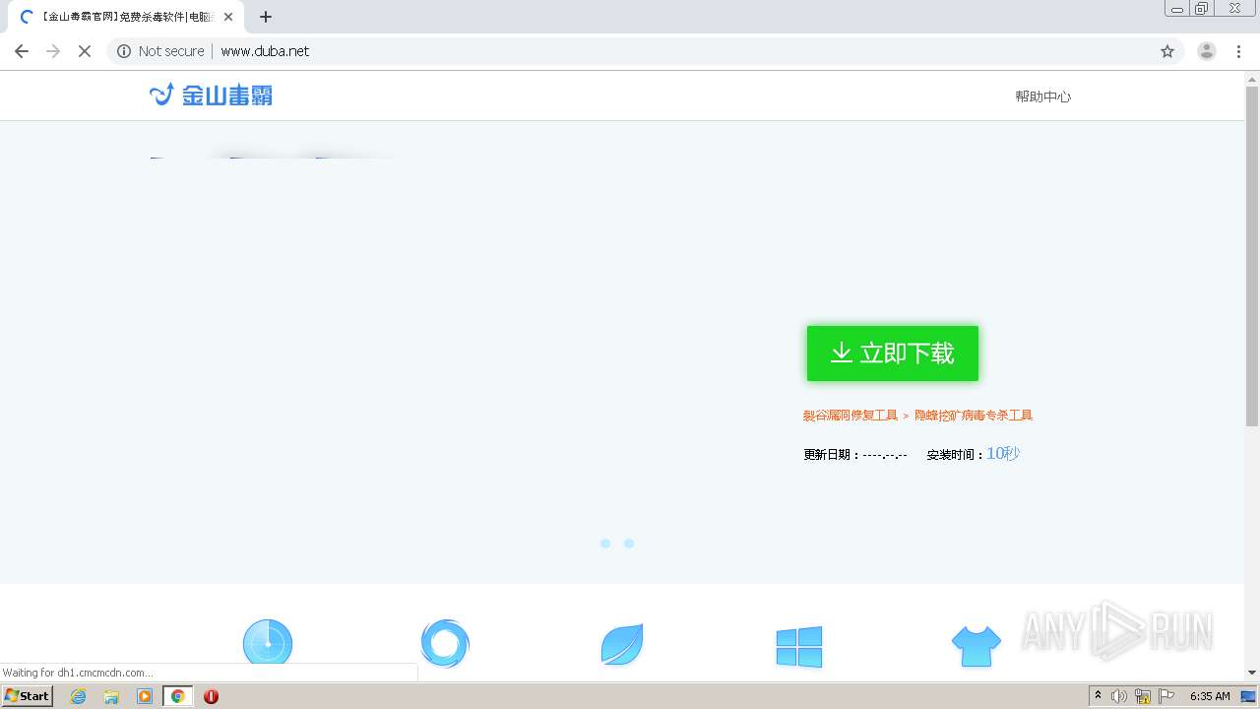This screenshot has width=1260, height=709.
Task: Click the radar scan feature icon
Action: [268, 644]
